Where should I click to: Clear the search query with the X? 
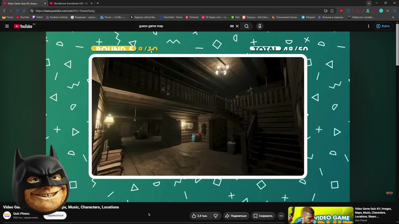tap(237, 26)
